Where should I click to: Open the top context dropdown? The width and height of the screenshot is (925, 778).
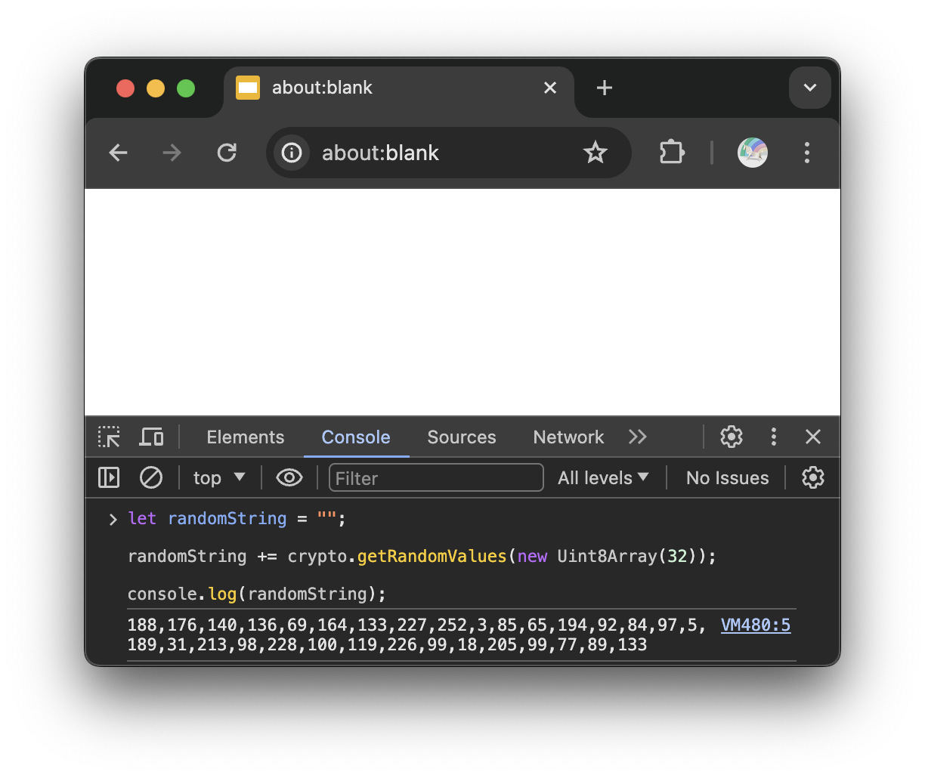click(219, 477)
